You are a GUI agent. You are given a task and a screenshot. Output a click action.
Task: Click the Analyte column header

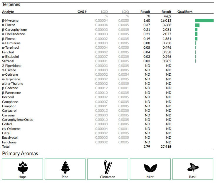pos(8,12)
